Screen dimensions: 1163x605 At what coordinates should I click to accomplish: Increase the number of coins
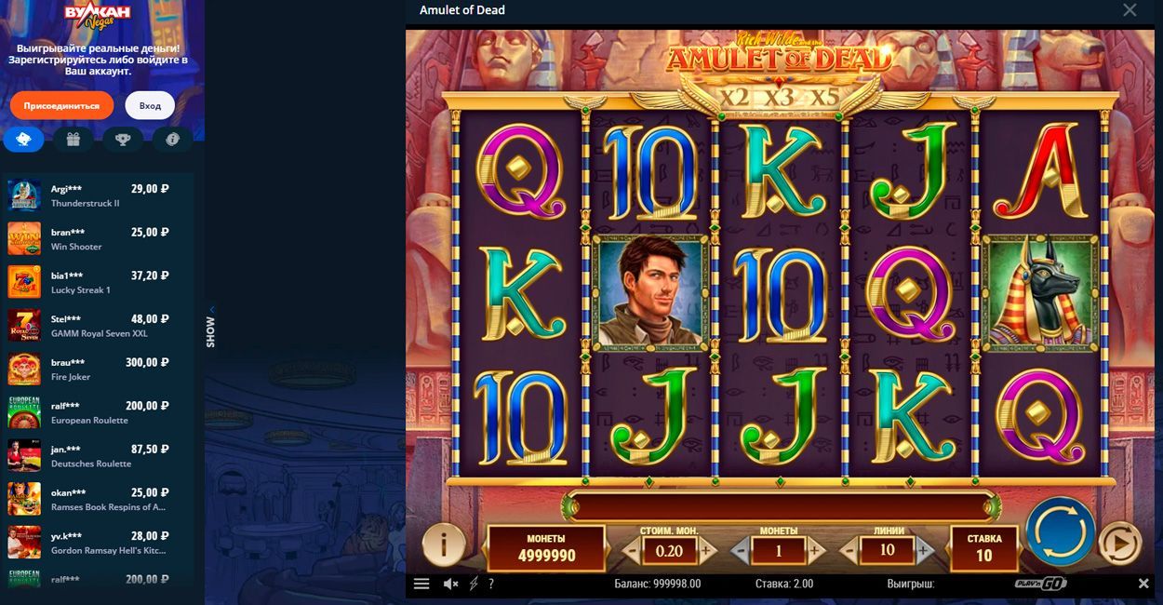(816, 551)
